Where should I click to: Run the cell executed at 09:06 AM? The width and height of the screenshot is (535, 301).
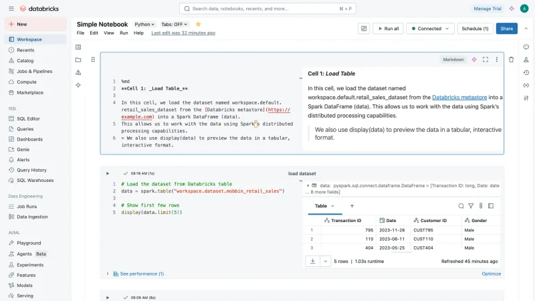[x=108, y=298]
